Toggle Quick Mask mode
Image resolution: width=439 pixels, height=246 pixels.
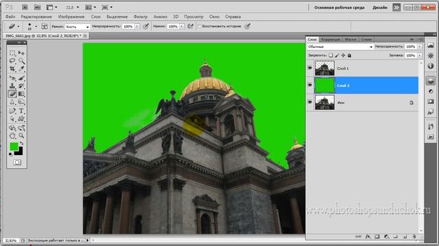click(17, 162)
